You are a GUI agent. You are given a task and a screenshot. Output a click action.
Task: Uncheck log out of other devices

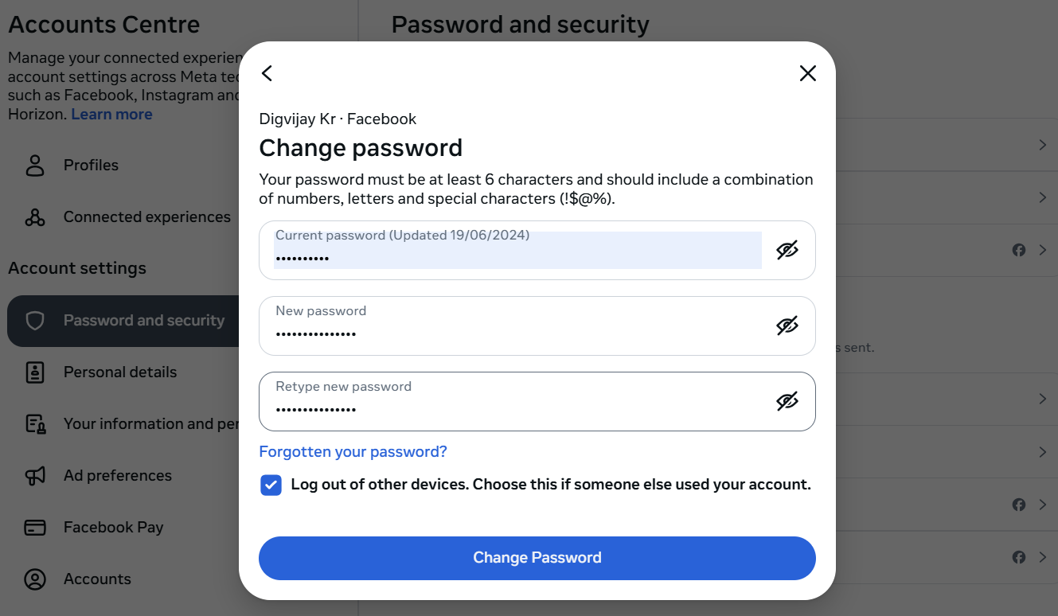pos(271,485)
